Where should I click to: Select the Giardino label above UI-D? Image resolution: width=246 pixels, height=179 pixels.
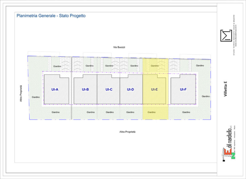pyautogui.click(x=134, y=66)
